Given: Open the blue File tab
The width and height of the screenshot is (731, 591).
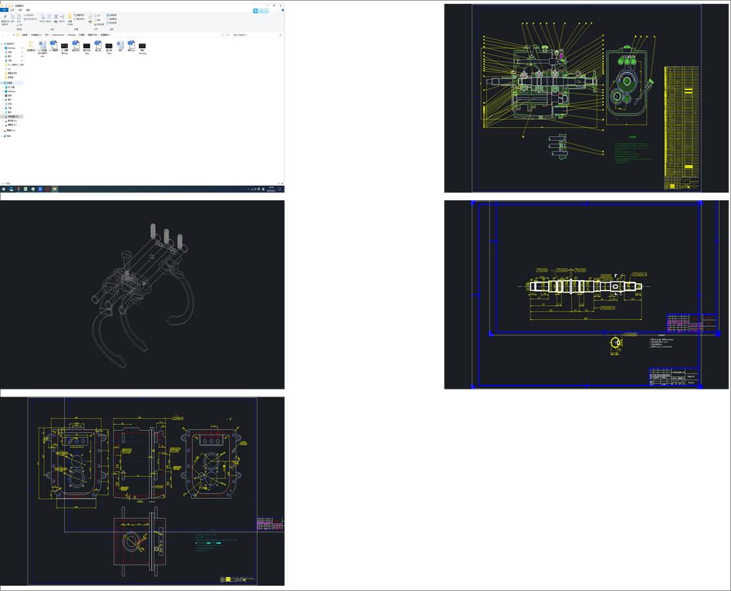Looking at the screenshot, I should (4, 10).
